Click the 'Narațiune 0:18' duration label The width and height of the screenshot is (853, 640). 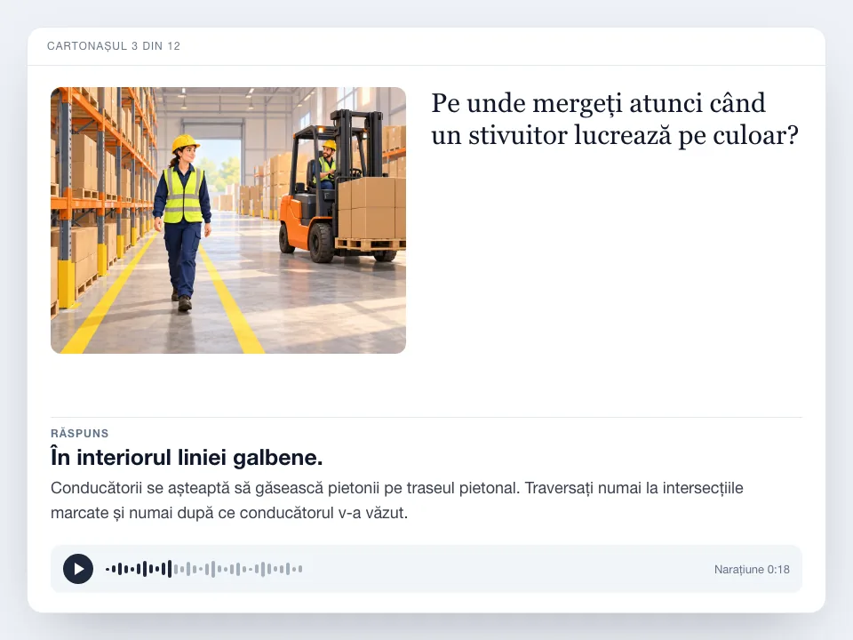[752, 569]
